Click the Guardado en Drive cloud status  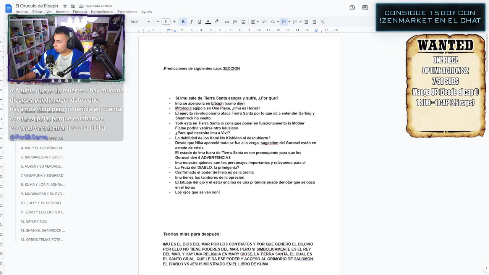(96, 6)
